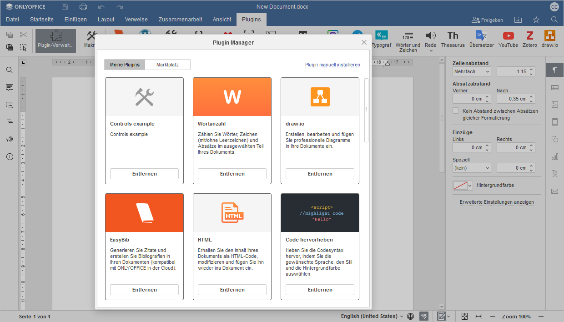The image size is (564, 322).
Task: Undo the last action
Action: pos(101,7)
